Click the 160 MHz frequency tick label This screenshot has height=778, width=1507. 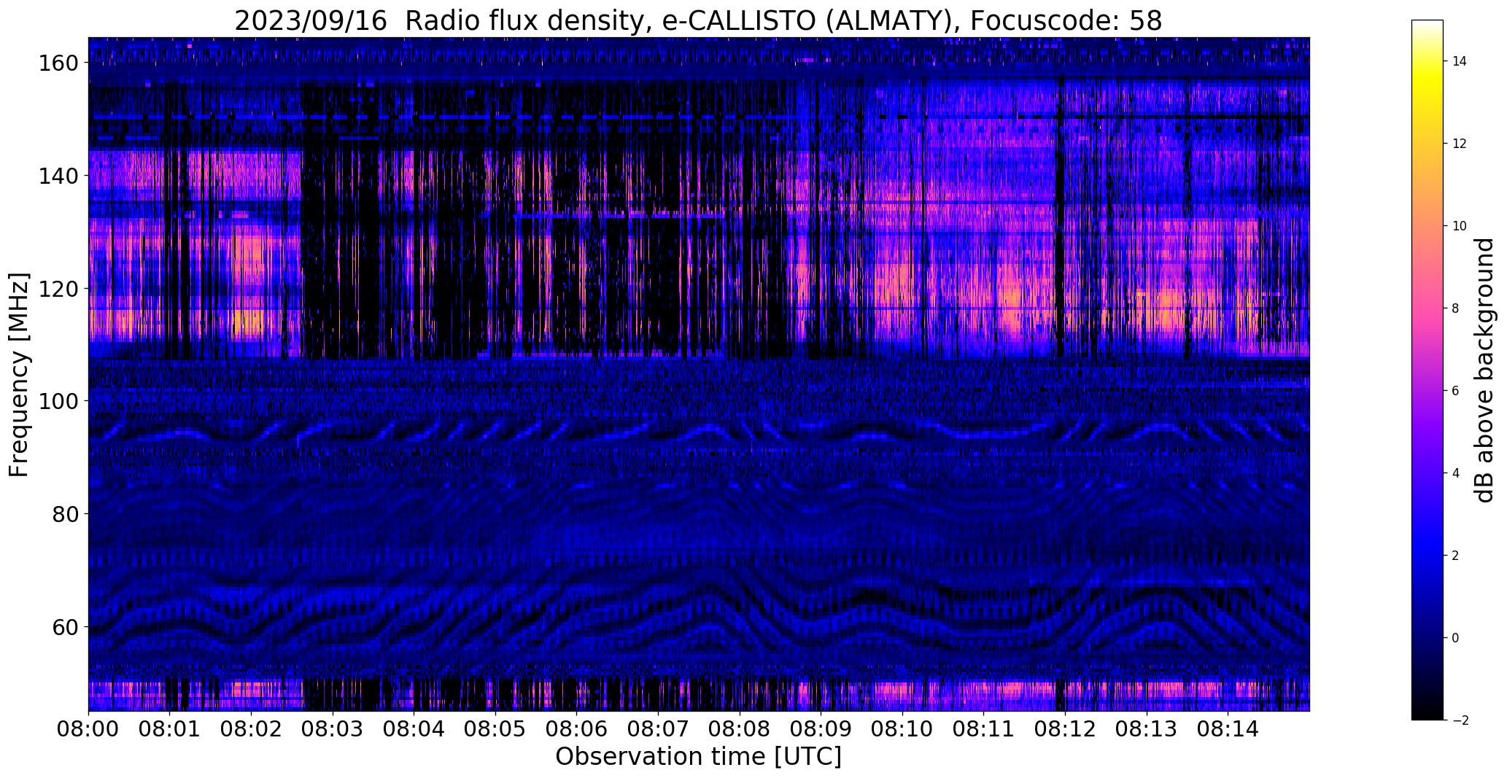(x=58, y=63)
